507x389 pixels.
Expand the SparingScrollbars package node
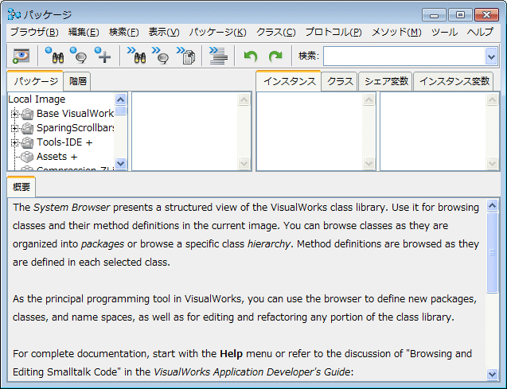(x=14, y=128)
